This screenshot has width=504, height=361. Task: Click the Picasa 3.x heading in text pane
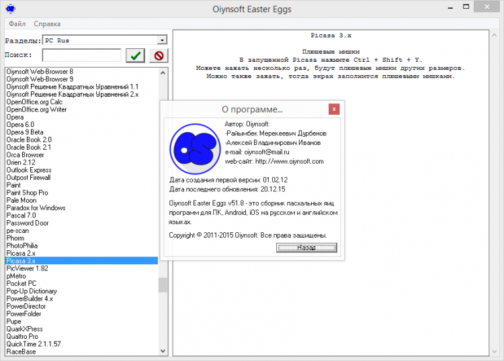(331, 36)
